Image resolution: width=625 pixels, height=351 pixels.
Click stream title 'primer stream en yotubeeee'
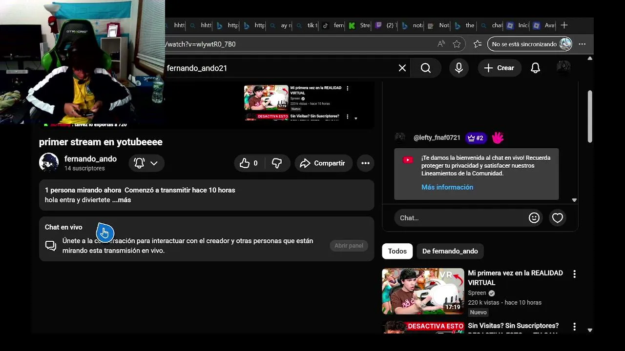pos(101,142)
